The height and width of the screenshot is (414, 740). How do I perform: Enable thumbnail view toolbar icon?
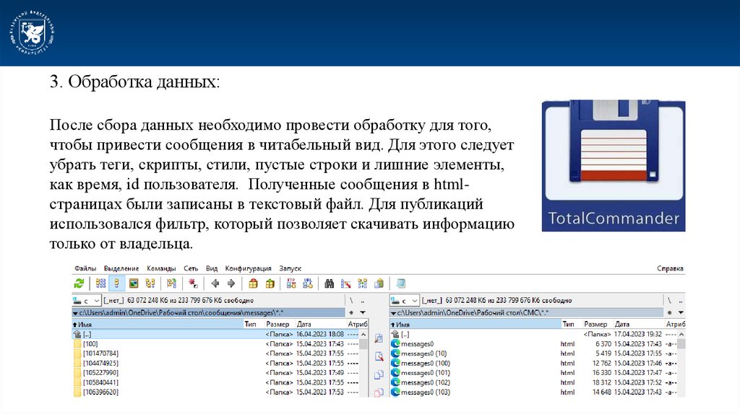[x=134, y=283]
